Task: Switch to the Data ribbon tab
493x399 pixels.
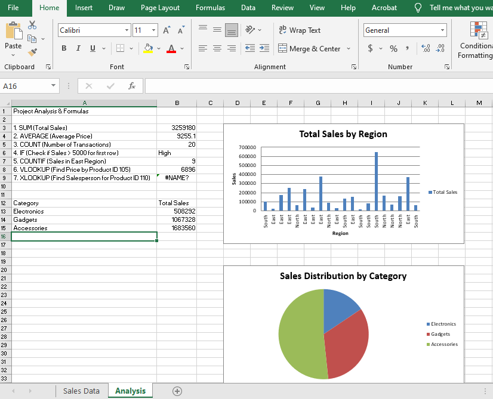Action: coord(248,8)
